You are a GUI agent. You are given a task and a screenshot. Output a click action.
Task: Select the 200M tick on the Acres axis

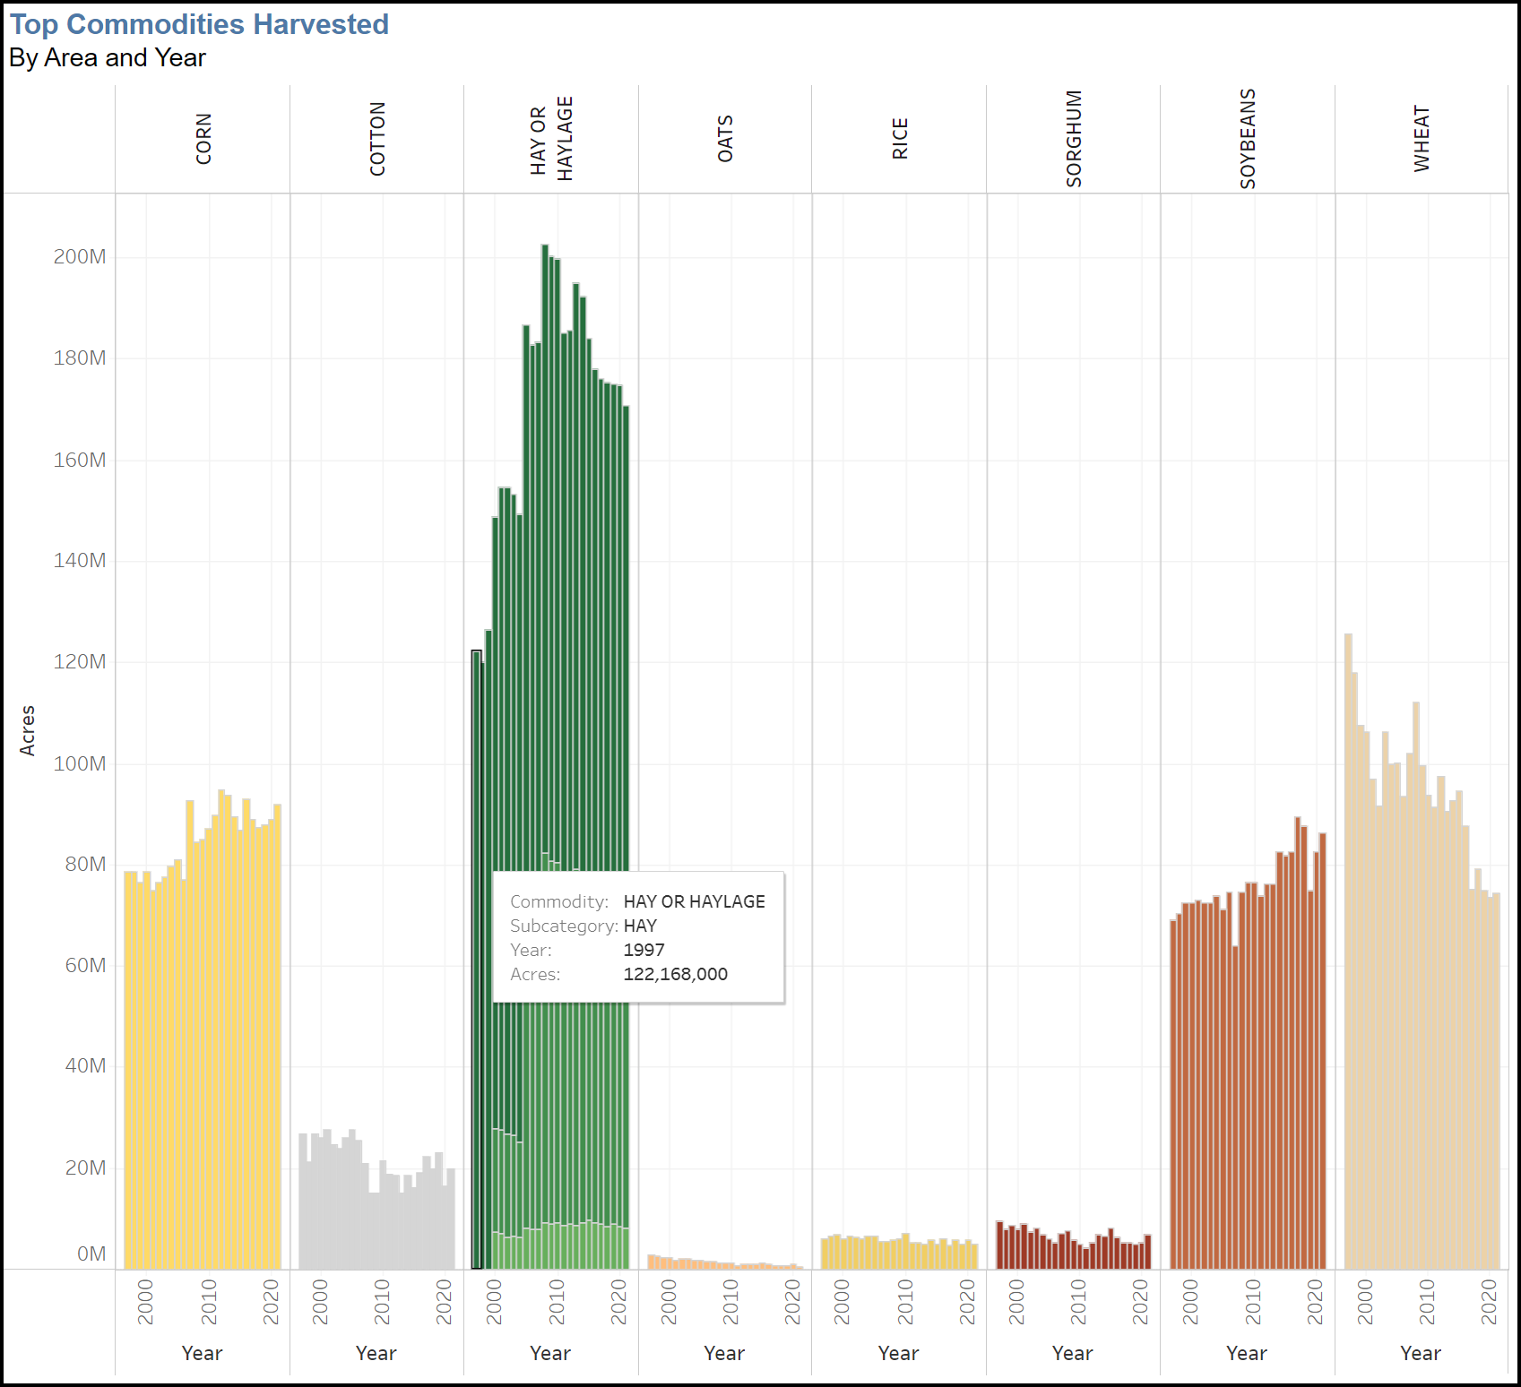pos(80,257)
